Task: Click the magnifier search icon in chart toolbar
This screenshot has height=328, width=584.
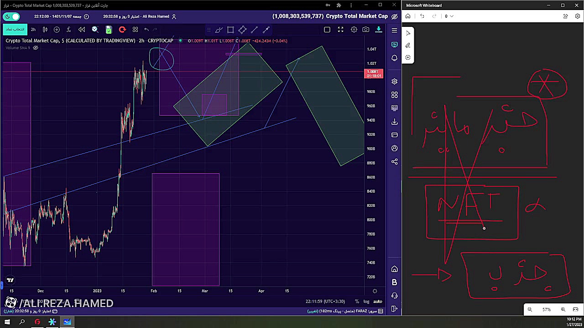Action: [x=95, y=30]
